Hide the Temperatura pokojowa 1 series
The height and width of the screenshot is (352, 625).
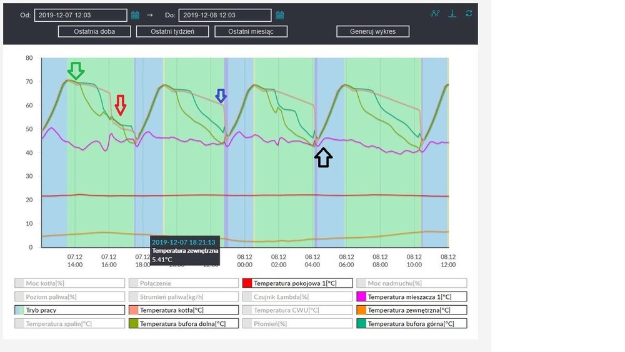(297, 283)
